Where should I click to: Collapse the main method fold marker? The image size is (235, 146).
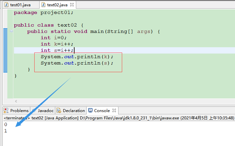[x=11, y=31]
